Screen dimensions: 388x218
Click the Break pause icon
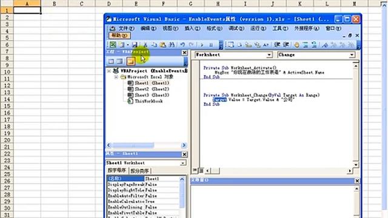[211, 45]
